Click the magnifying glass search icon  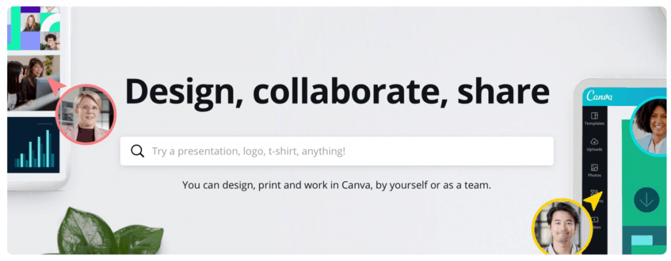(138, 151)
